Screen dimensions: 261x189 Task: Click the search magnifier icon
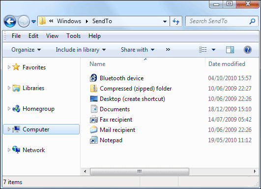[252, 21]
